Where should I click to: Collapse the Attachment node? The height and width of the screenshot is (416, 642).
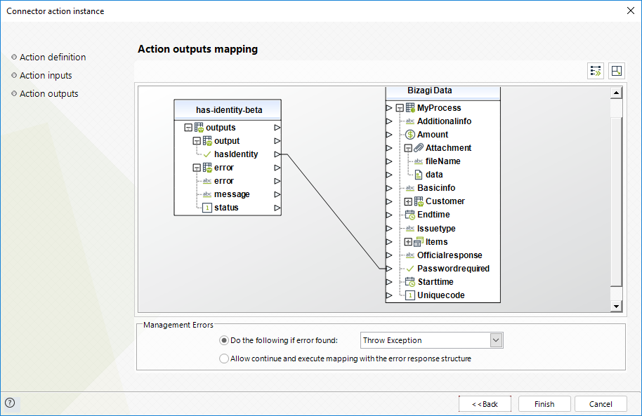coord(408,148)
